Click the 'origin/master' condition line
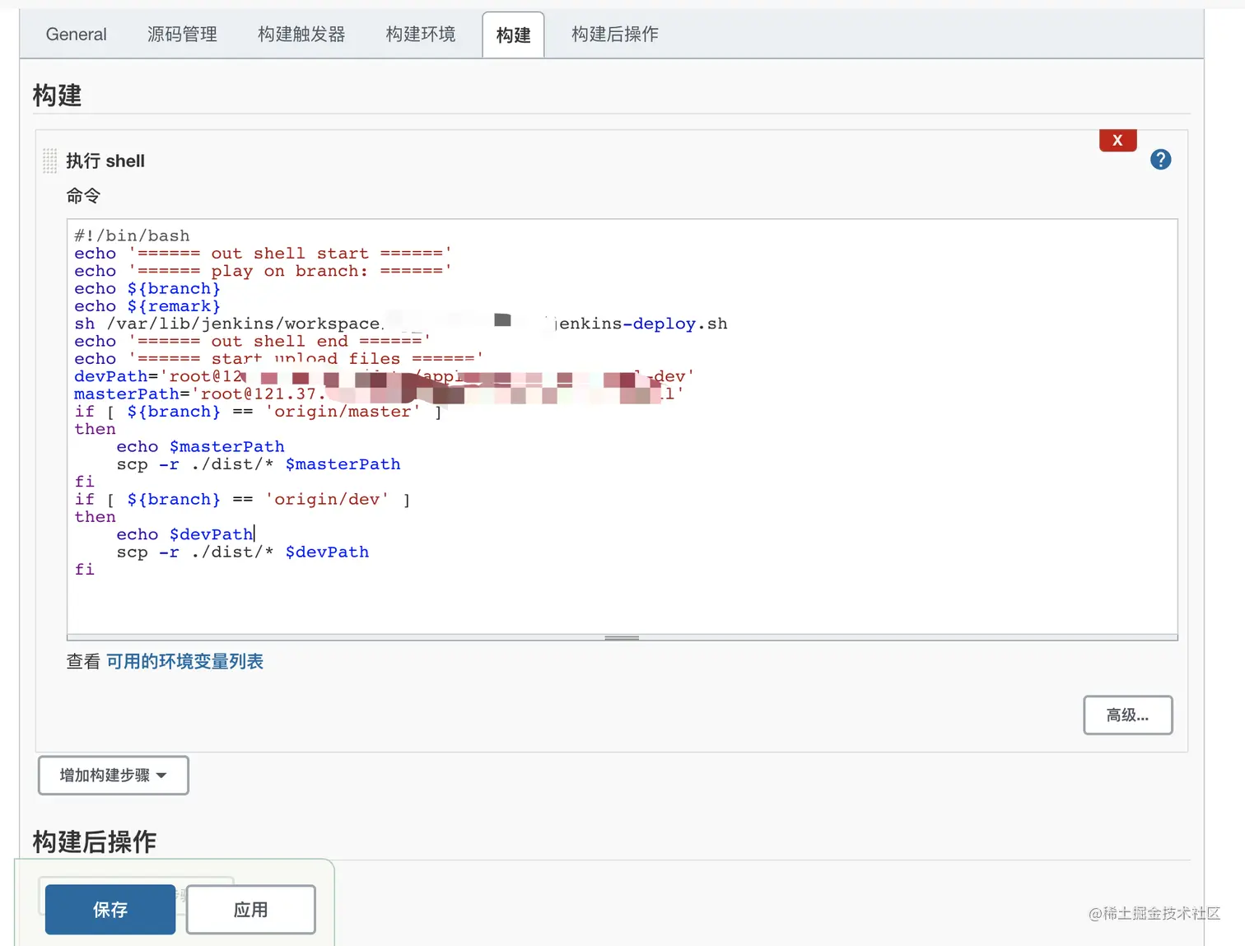This screenshot has width=1245, height=946. click(x=258, y=412)
